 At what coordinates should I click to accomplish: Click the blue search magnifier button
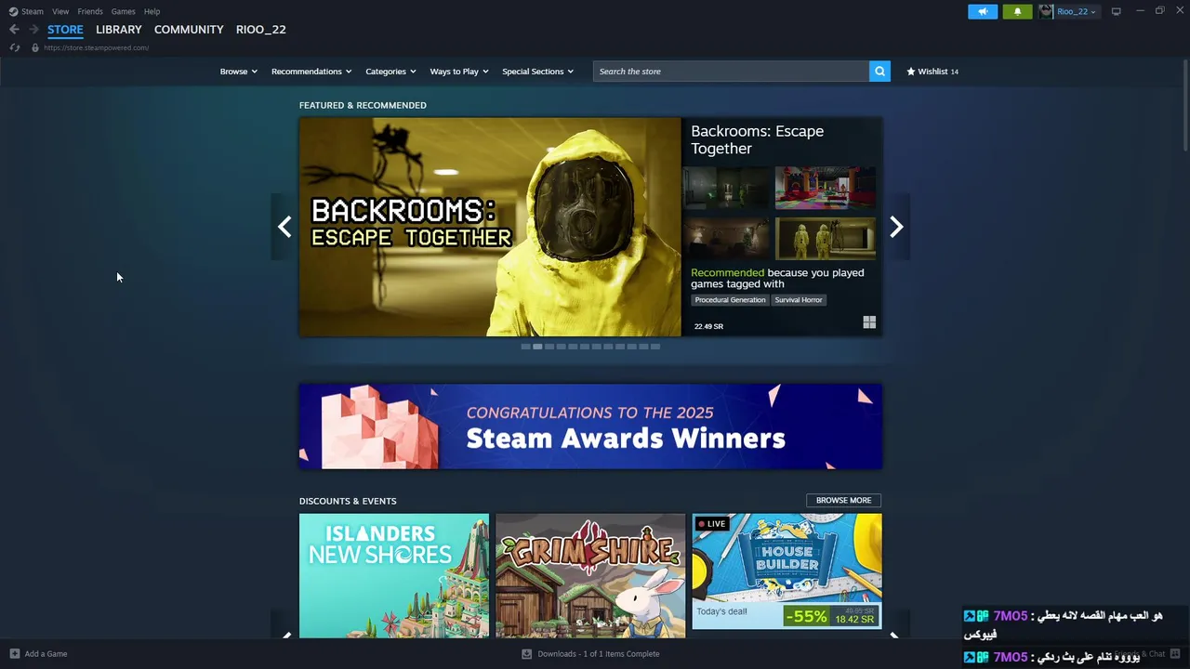click(x=879, y=72)
